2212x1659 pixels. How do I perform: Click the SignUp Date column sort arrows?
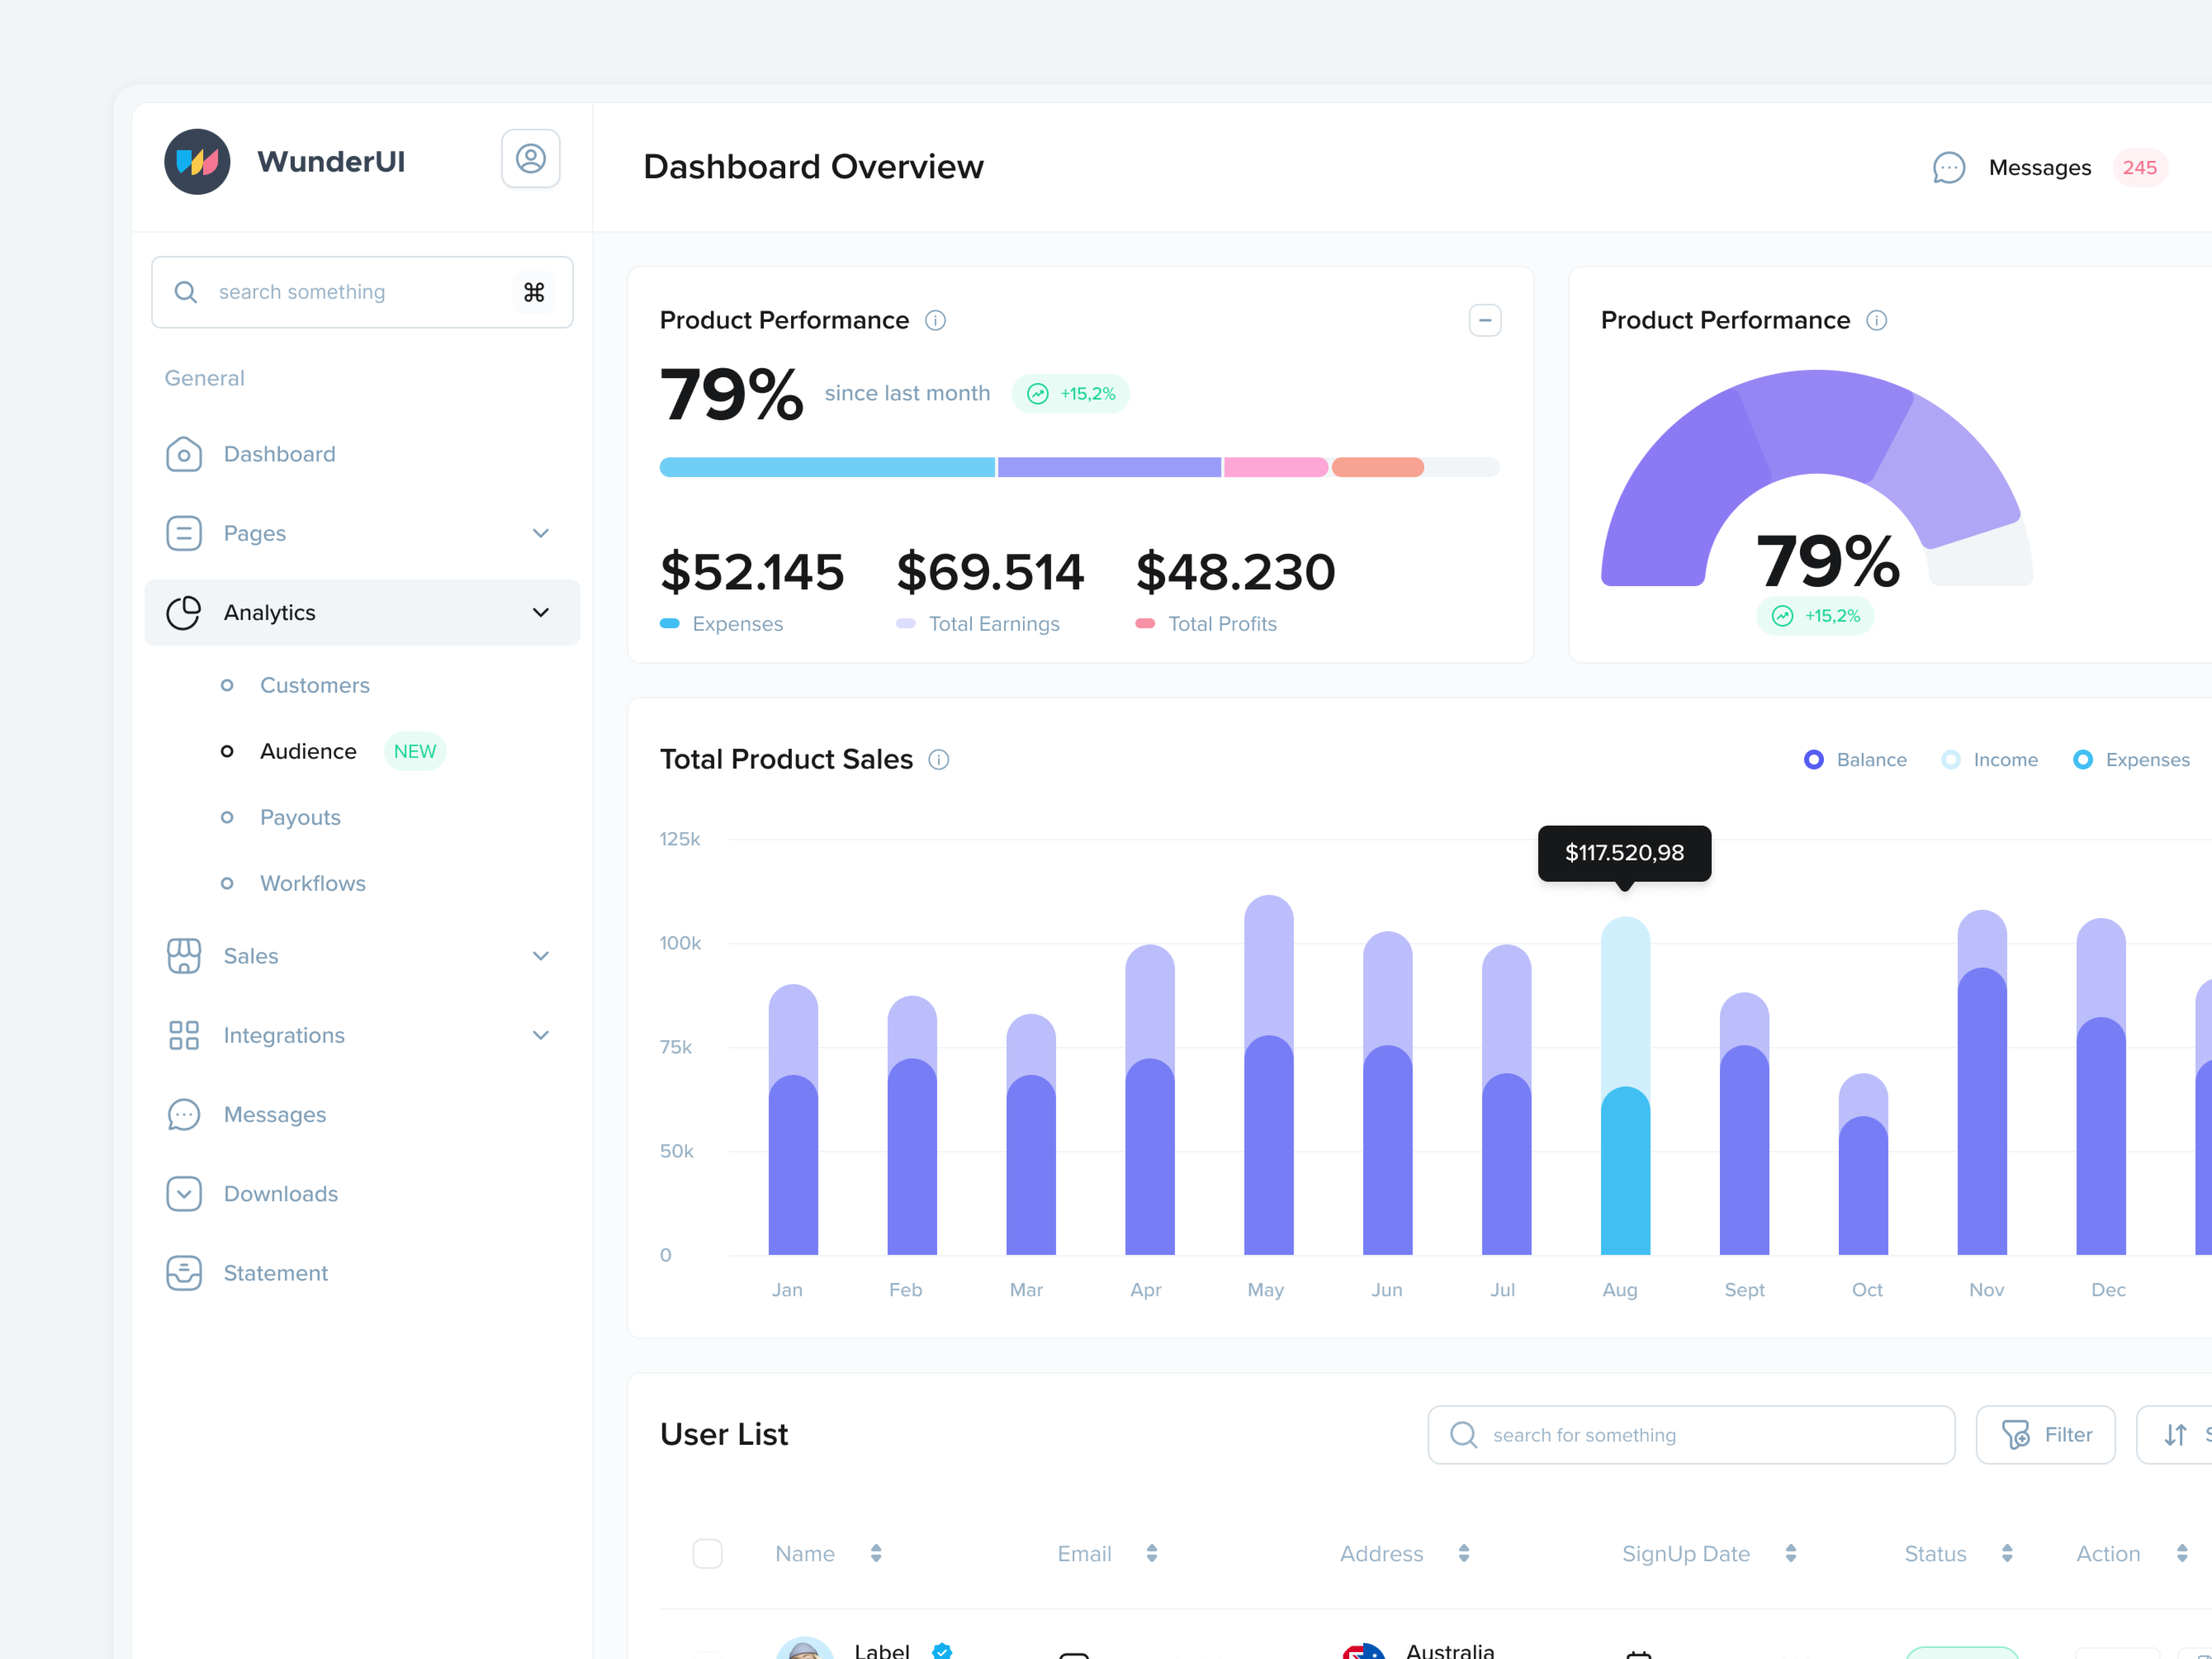tap(1791, 1553)
